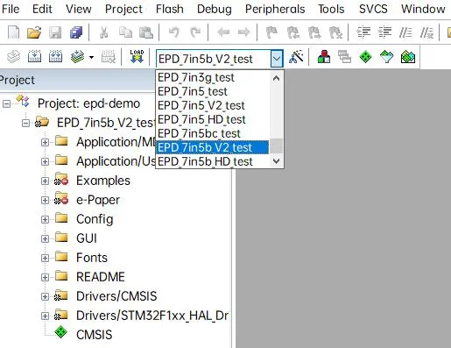
Task: Click the Save icon
Action: click(x=55, y=32)
